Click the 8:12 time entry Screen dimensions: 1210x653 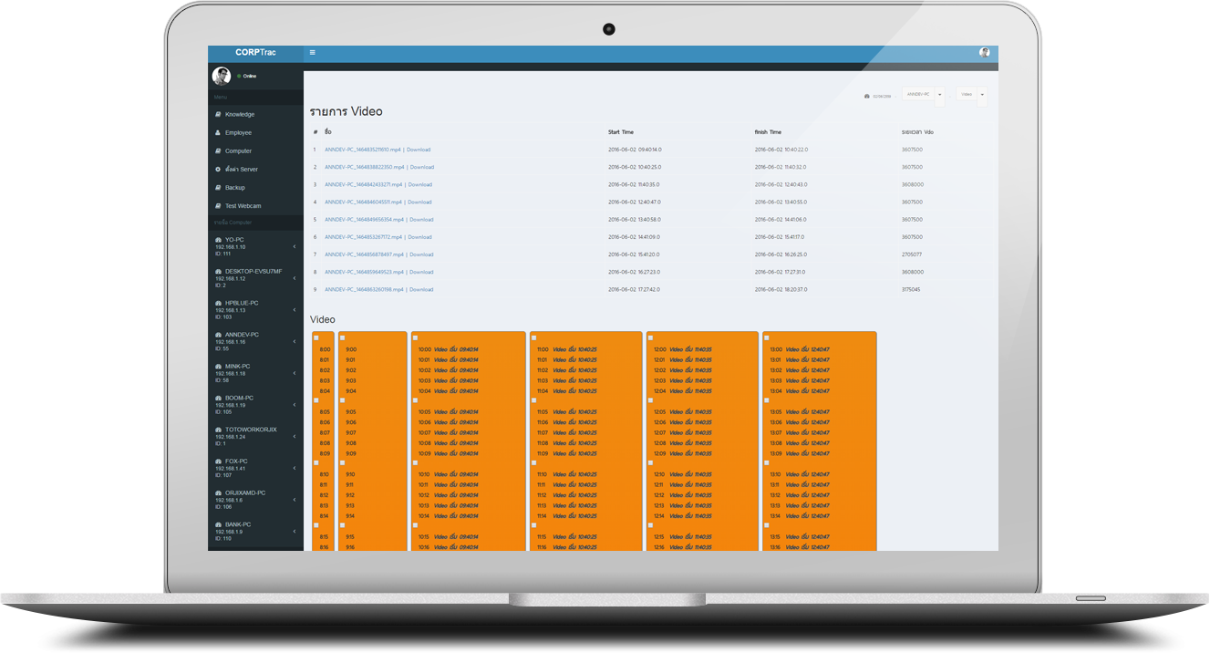coord(324,495)
